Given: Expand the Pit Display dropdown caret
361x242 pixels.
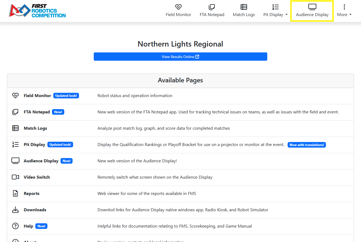Looking at the screenshot, I should (287, 15).
